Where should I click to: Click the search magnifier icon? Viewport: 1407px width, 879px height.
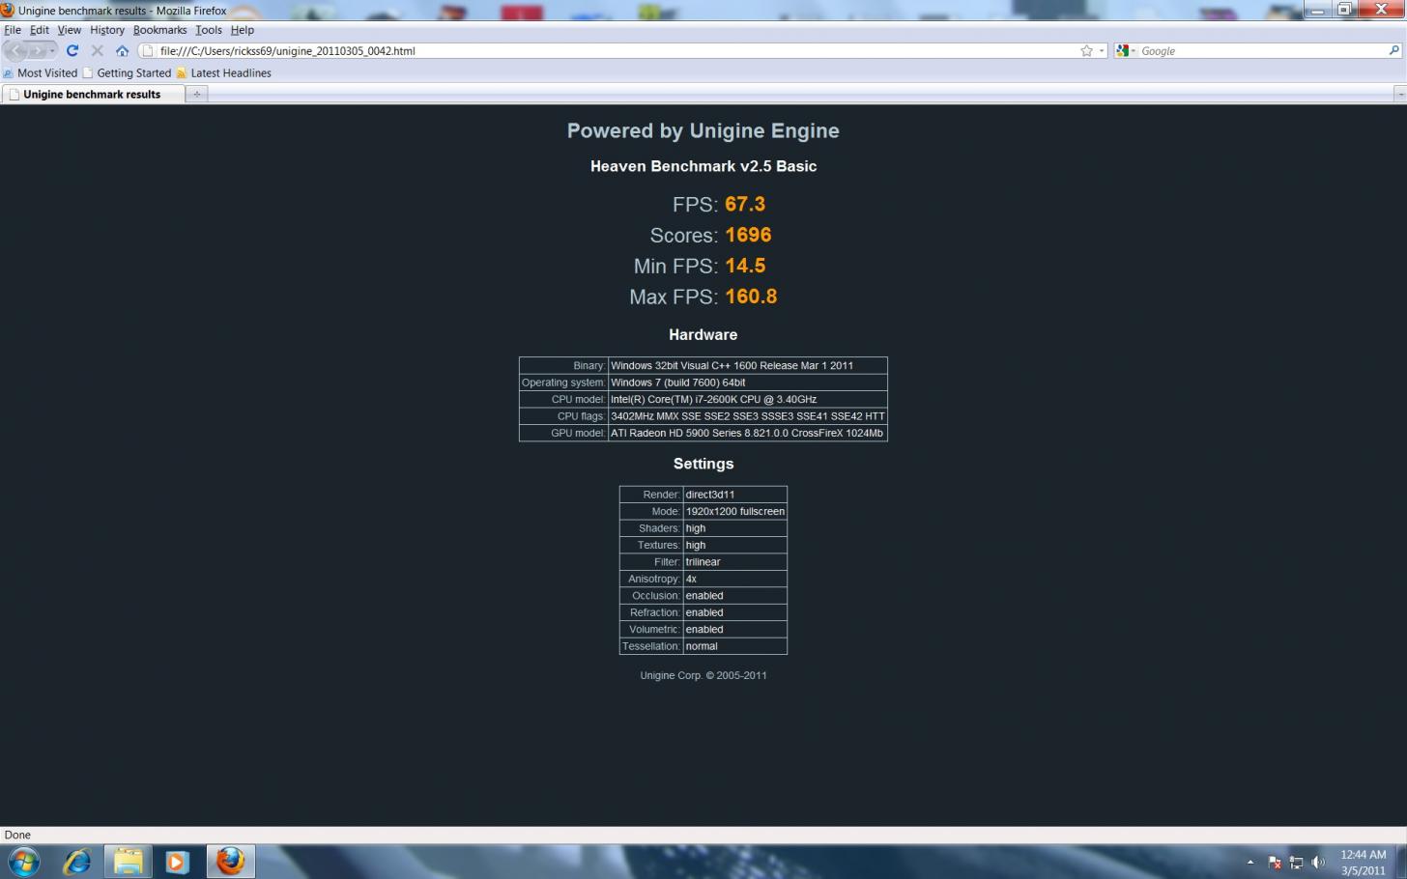tap(1393, 50)
